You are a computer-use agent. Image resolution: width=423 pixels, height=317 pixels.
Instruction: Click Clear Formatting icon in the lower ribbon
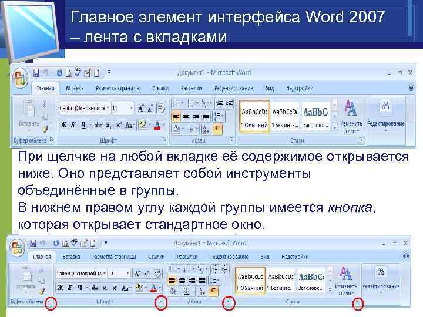click(x=158, y=274)
